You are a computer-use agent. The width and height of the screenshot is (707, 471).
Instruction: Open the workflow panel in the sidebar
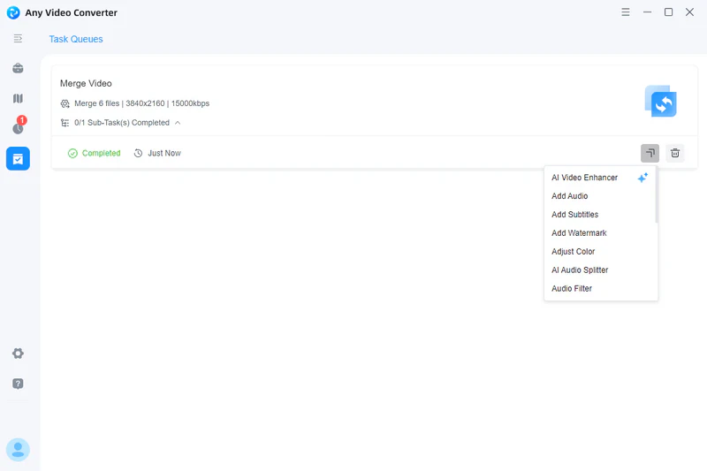coord(18,99)
